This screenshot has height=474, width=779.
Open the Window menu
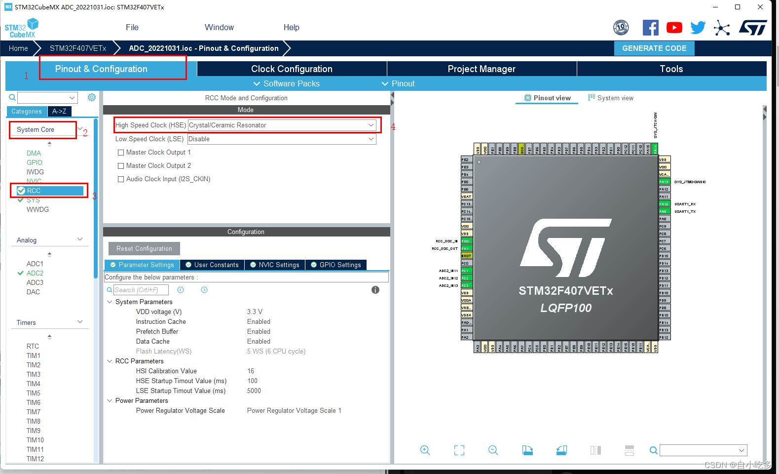tap(219, 28)
